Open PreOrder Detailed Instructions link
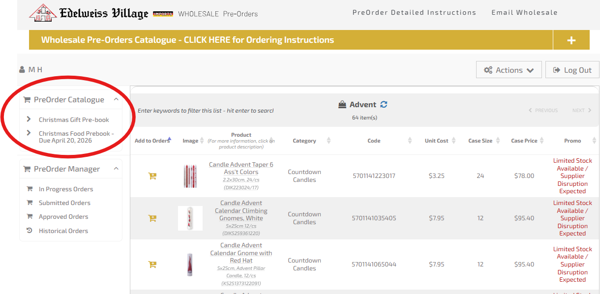Screen dimensions: 600x294 click(x=414, y=12)
